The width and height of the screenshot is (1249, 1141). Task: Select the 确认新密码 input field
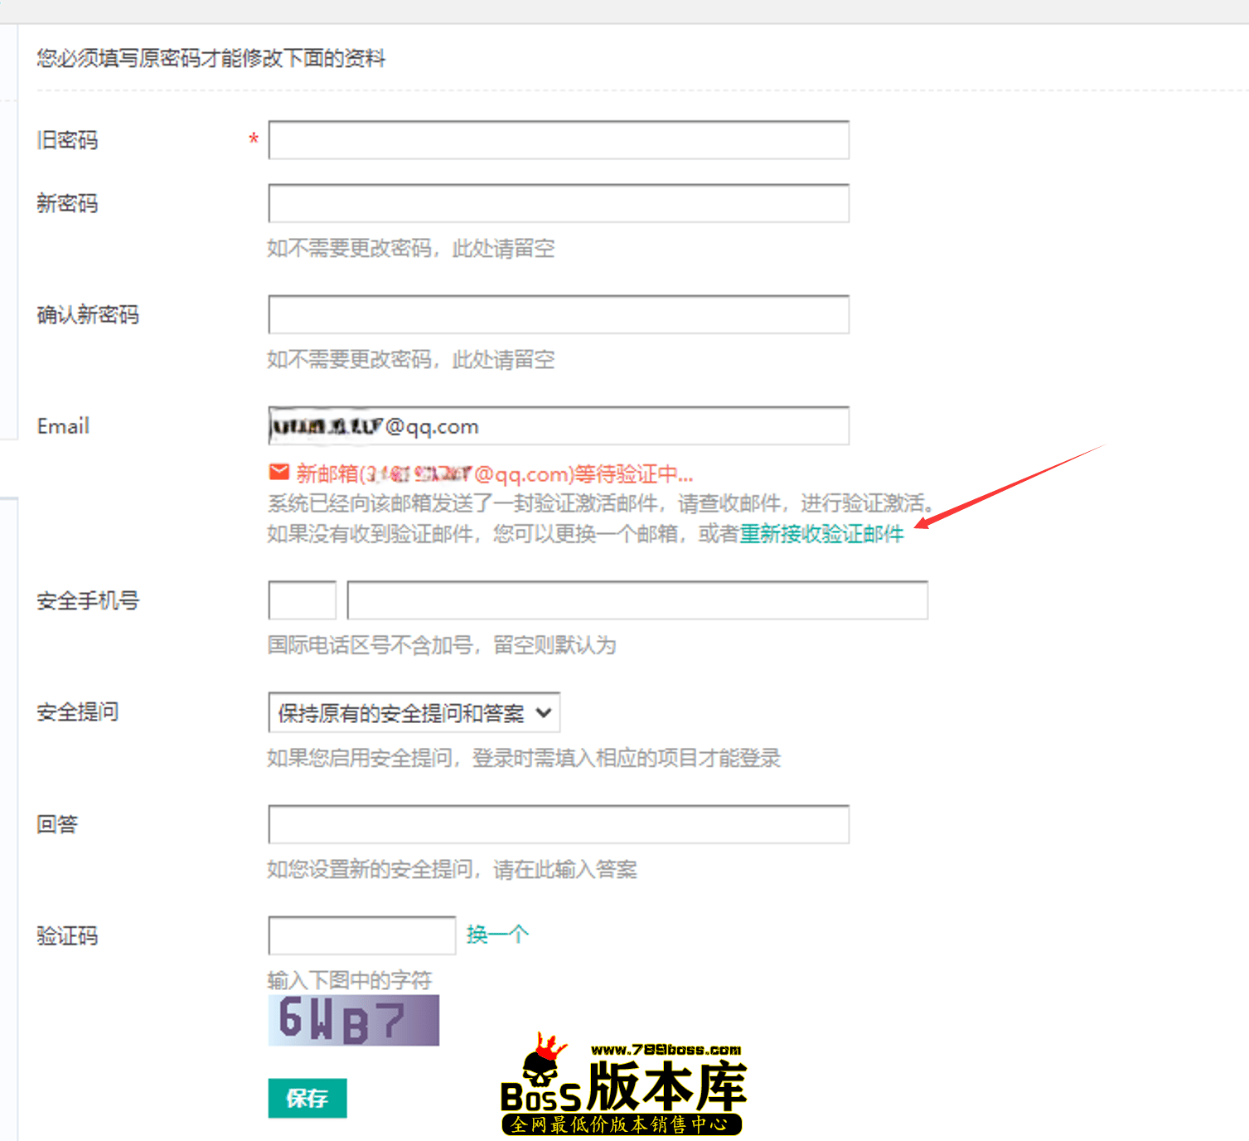click(558, 315)
